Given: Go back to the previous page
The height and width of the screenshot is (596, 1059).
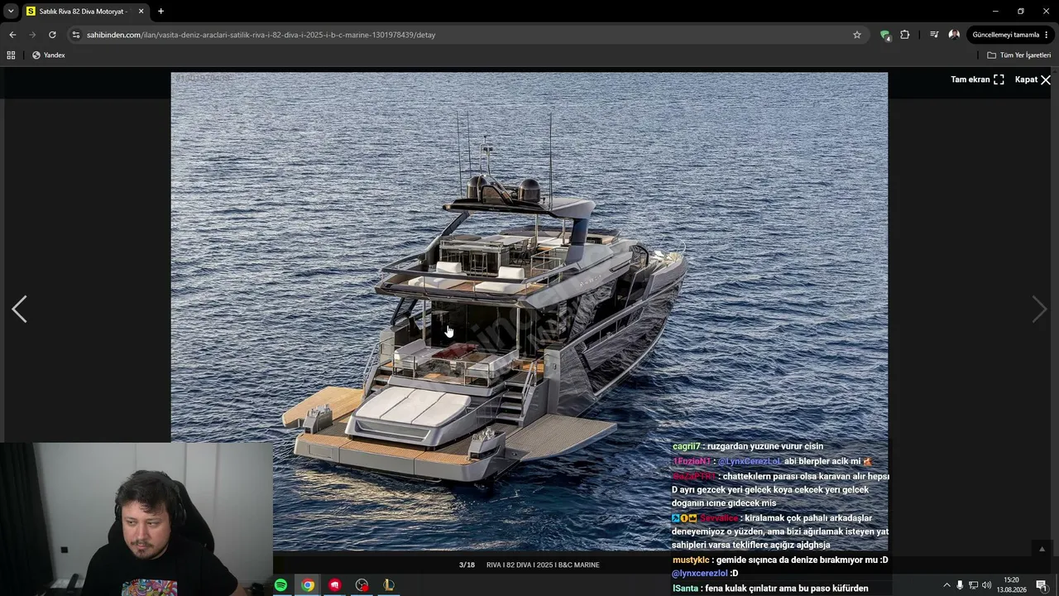Looking at the screenshot, I should coord(12,35).
